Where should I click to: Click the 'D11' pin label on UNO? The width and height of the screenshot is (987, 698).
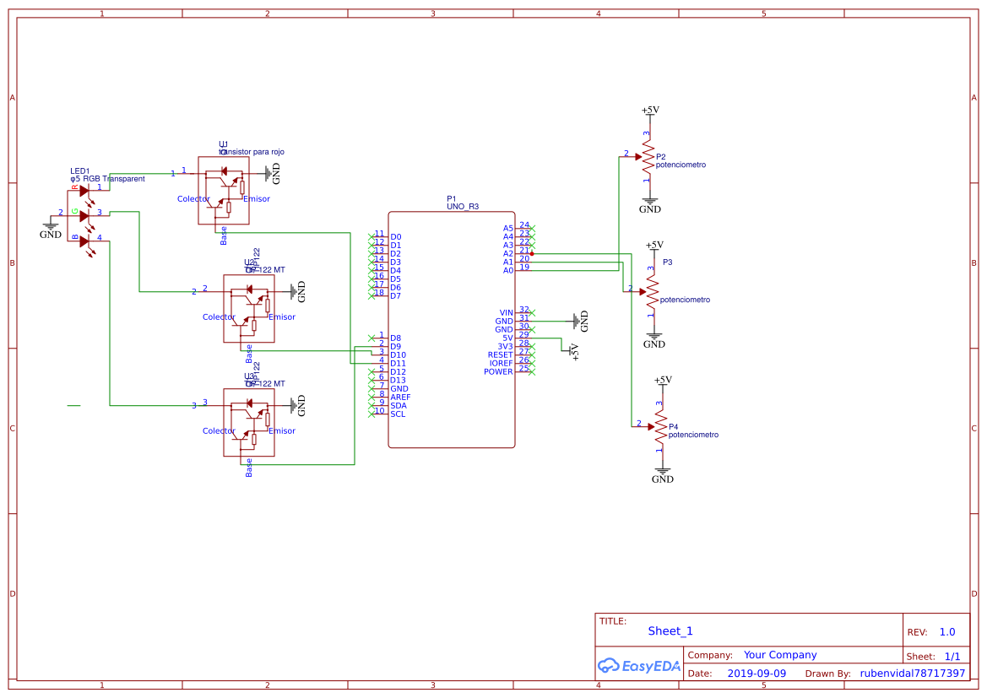[x=398, y=364]
